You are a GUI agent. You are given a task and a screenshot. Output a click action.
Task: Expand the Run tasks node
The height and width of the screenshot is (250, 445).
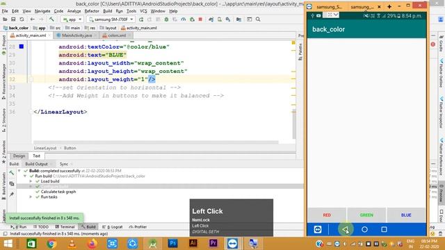pos(31,197)
